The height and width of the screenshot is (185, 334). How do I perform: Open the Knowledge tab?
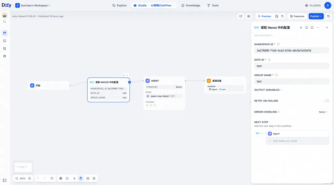(191, 5)
